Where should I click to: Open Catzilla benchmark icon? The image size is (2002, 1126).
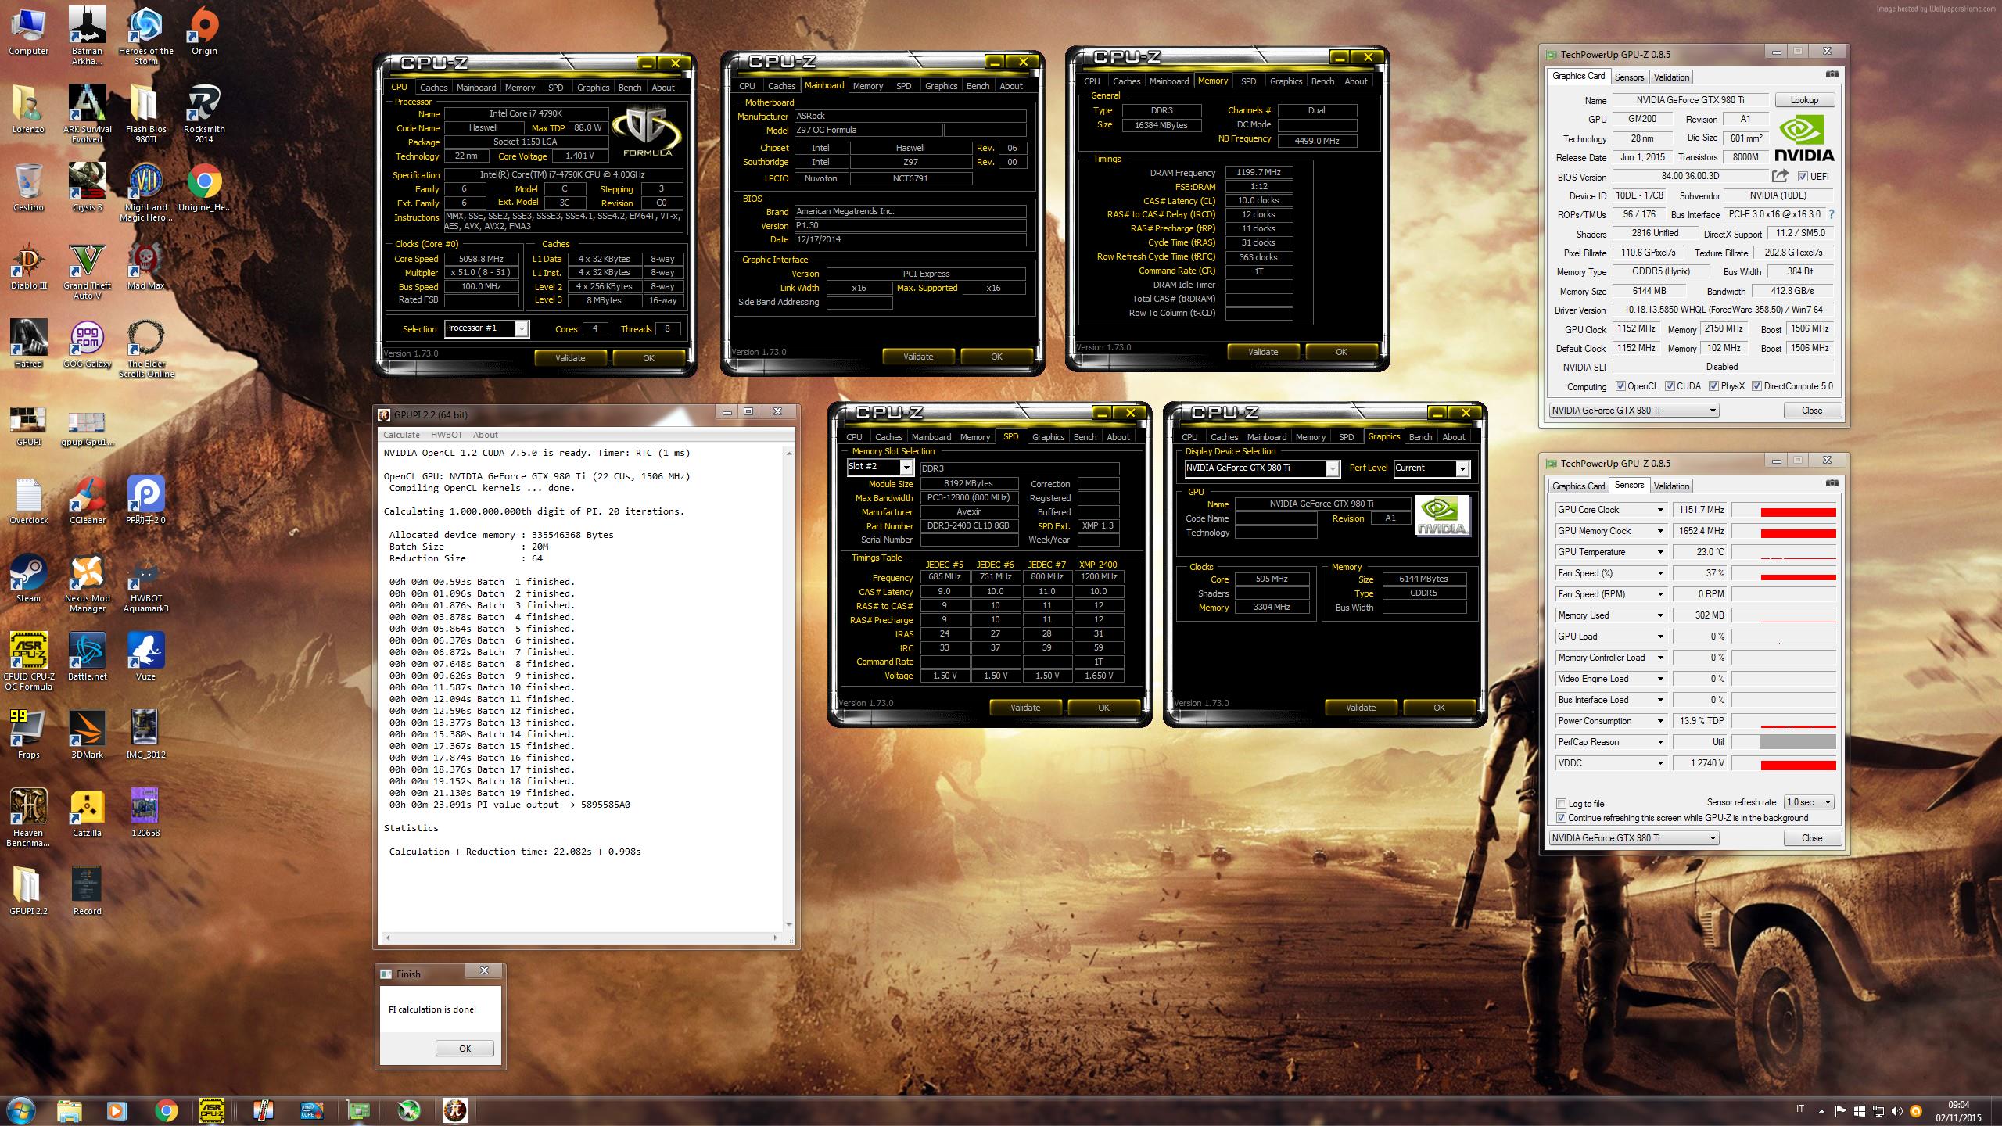pyautogui.click(x=87, y=813)
